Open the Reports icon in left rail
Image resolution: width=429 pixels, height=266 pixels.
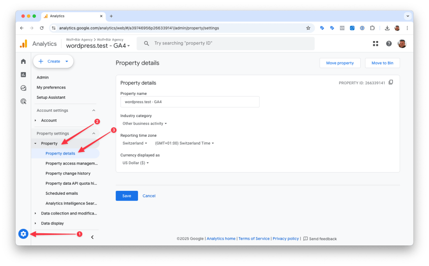click(23, 75)
